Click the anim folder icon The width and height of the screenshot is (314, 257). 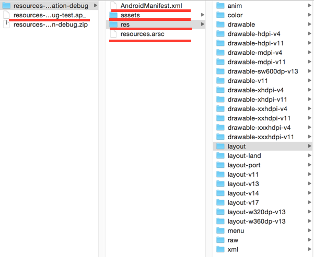pos(220,6)
